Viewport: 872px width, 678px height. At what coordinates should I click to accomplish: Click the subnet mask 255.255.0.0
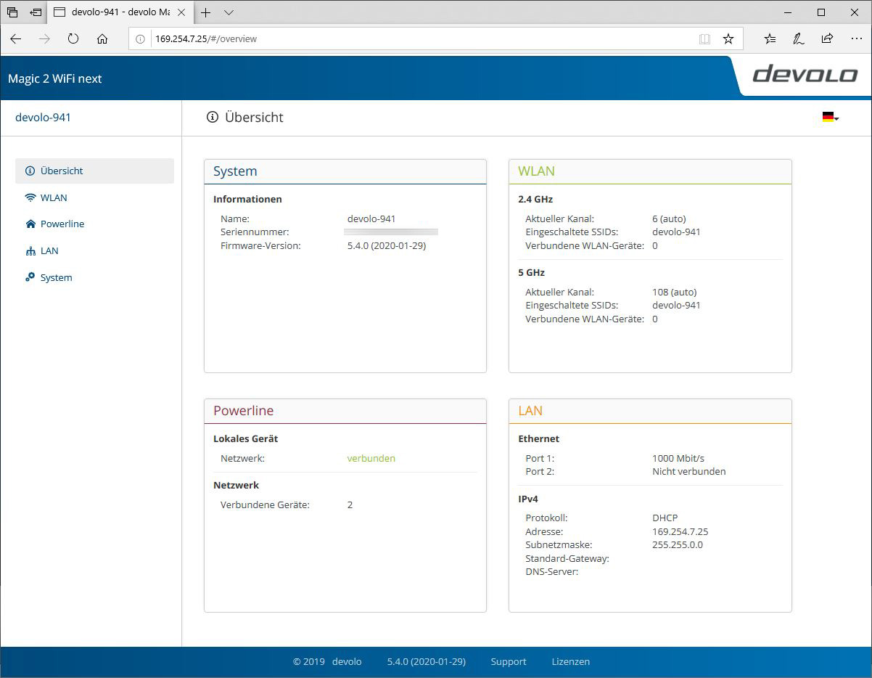[x=678, y=544]
